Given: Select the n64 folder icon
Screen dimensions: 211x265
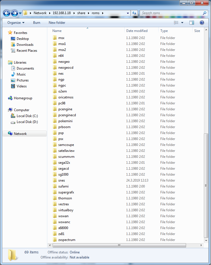Looking at the screenshot, I should coord(55,55).
